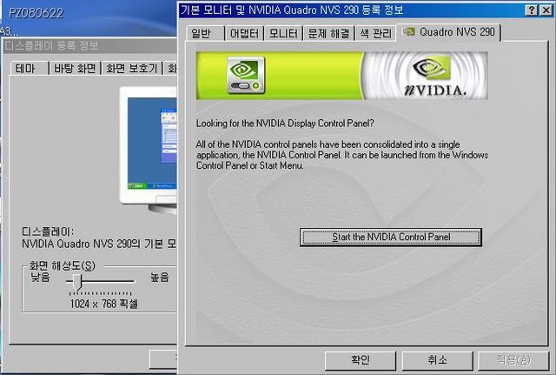Select the Quadro NVS 290 tab
Viewport: 556px width, 375px height.
tap(449, 32)
